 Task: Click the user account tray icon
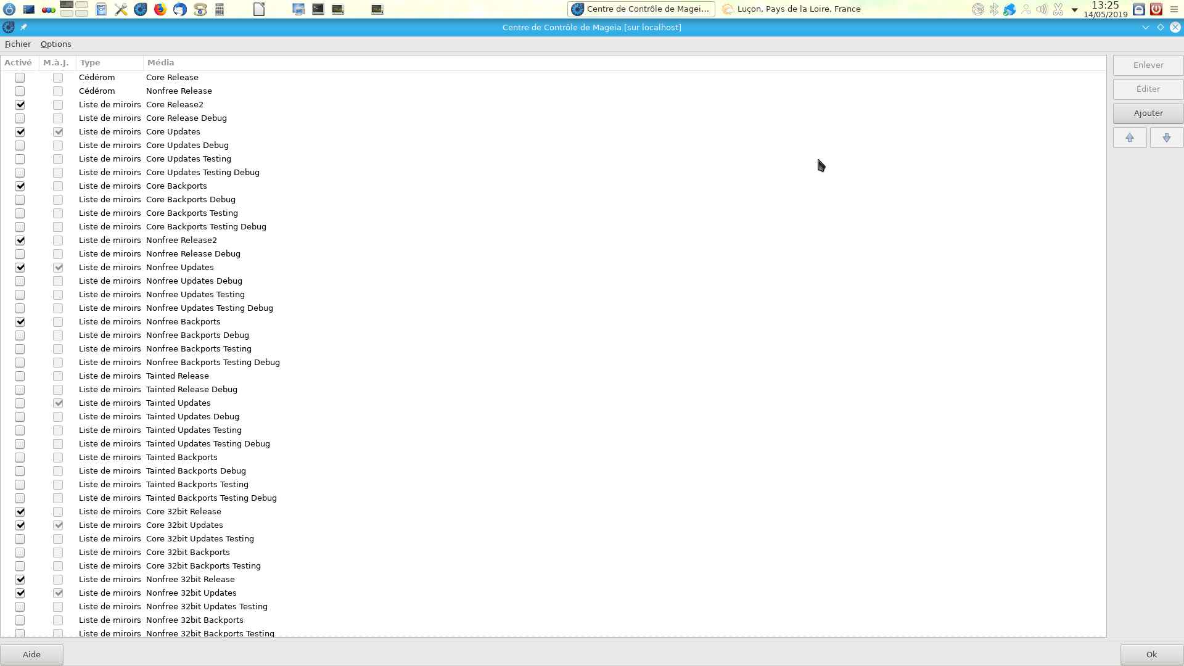(1026, 9)
